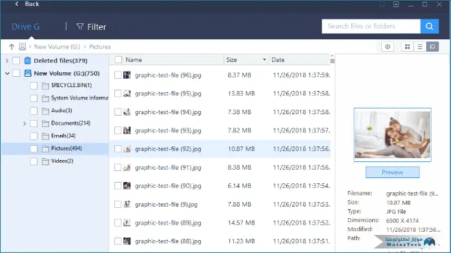451x253 pixels.
Task: Tick checkbox for graphic-test-file (89).jpg
Action: 118,223
